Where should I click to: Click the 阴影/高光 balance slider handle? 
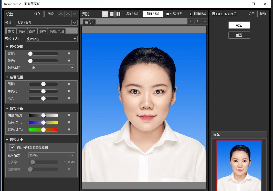pyautogui.click(x=43, y=115)
